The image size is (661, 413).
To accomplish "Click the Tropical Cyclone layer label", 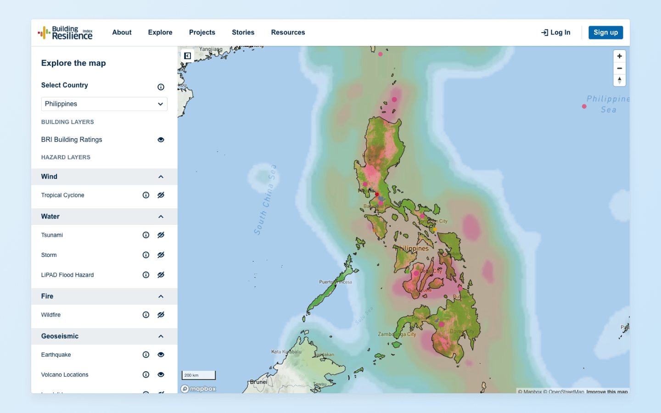I will point(62,195).
